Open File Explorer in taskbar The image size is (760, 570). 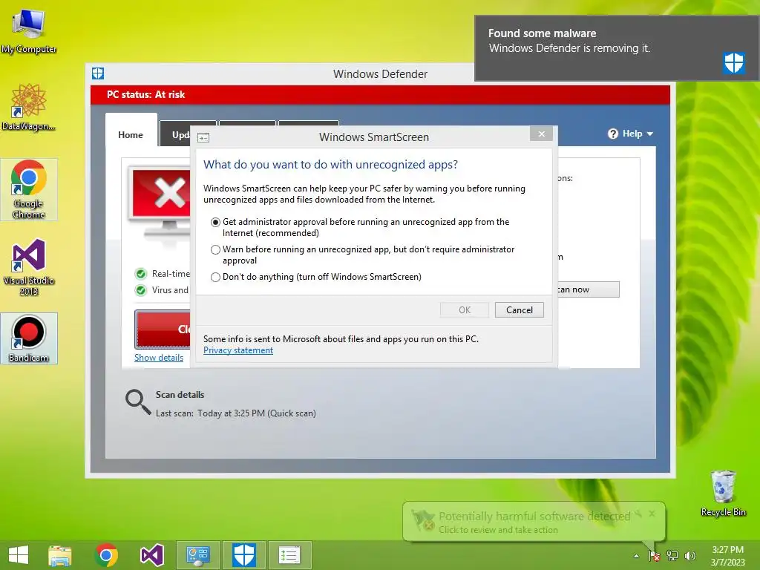pos(60,555)
